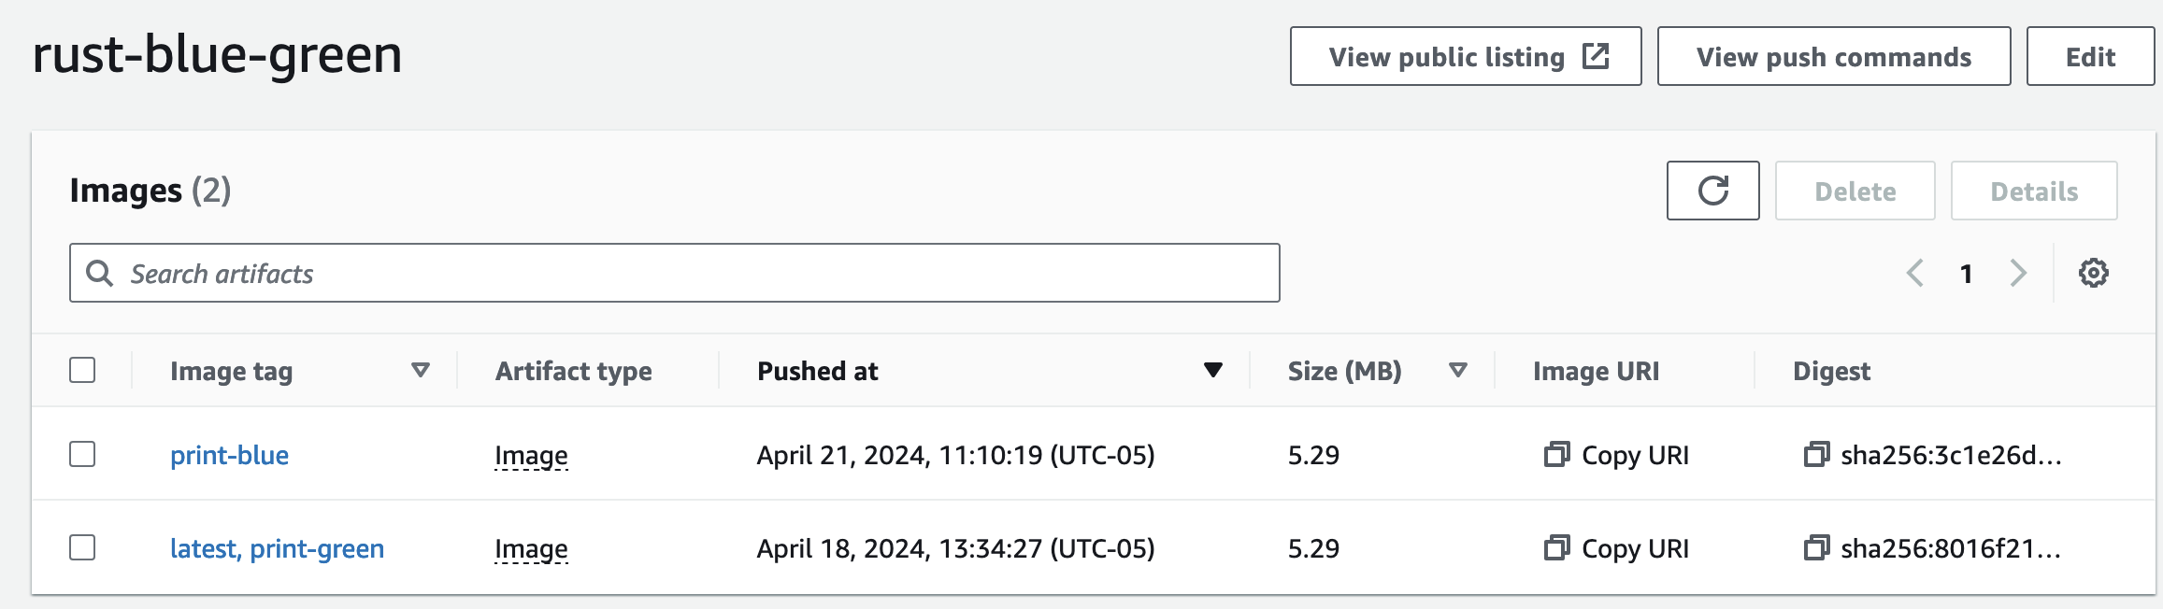Open the latest, print-green tag link
The width and height of the screenshot is (2163, 609).
point(277,548)
